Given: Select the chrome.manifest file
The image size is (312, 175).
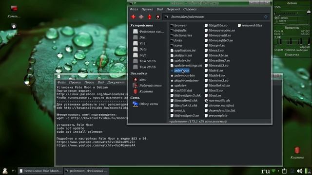Looking at the screenshot, I should 219,105.
